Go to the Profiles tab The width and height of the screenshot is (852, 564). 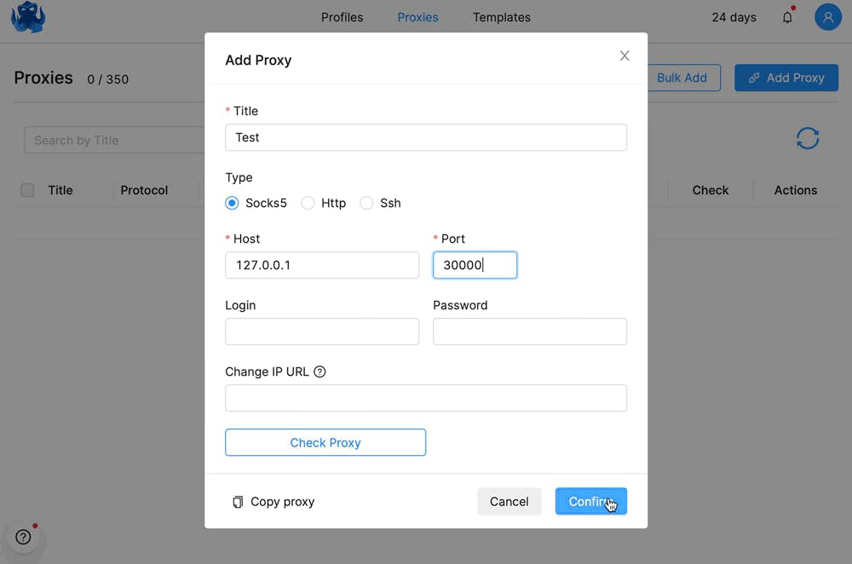[342, 17]
